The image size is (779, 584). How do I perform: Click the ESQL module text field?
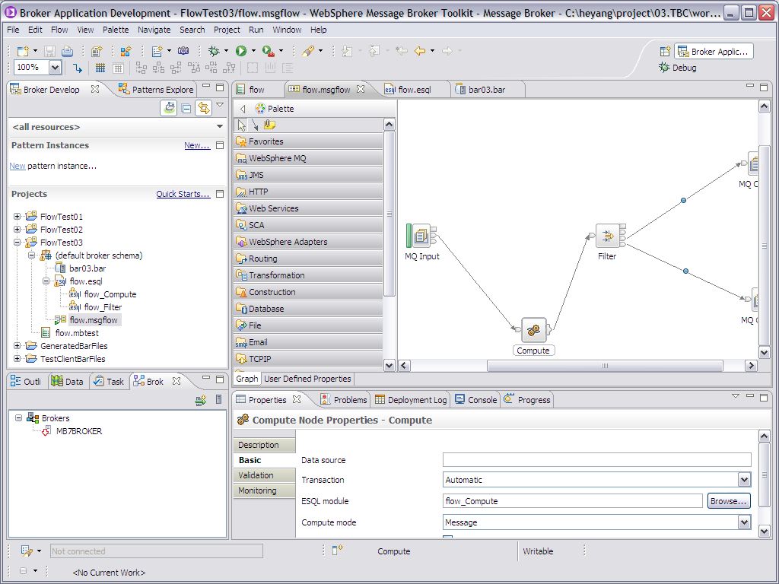click(x=572, y=501)
